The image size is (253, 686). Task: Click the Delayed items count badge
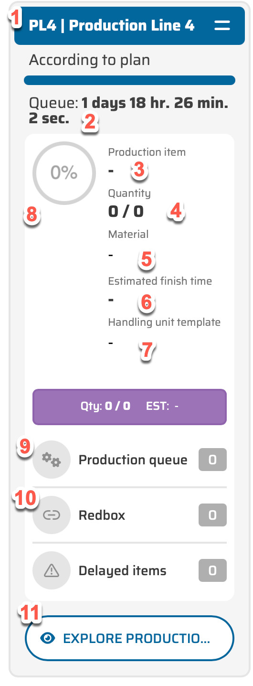tap(212, 570)
